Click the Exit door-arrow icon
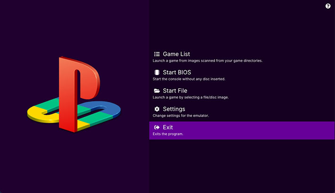Image resolution: width=335 pixels, height=193 pixels. click(x=157, y=127)
